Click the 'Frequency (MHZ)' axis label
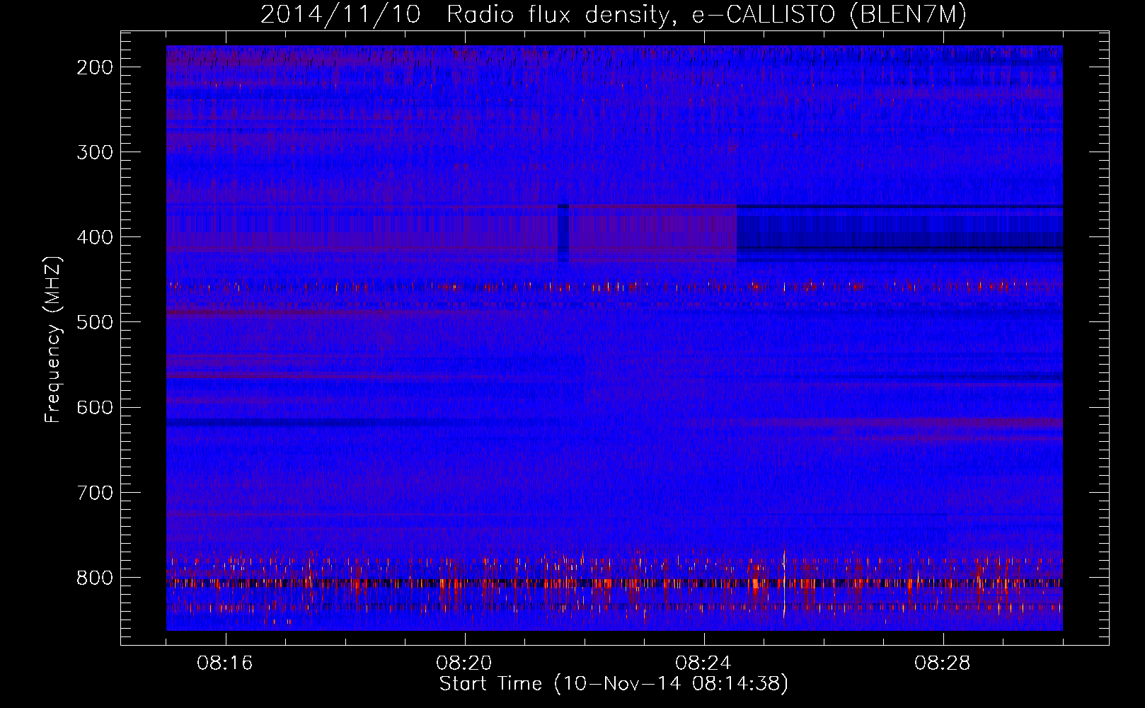The image size is (1145, 708). 54,339
